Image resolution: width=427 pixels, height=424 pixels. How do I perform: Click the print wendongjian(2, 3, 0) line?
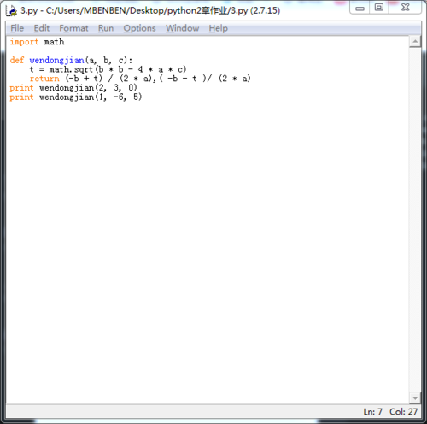tap(73, 88)
